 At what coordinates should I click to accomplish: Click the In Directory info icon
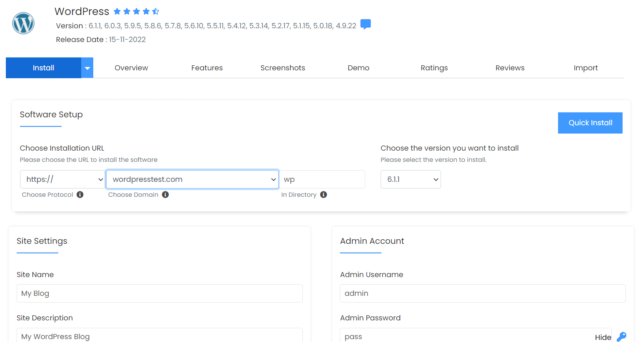click(324, 195)
